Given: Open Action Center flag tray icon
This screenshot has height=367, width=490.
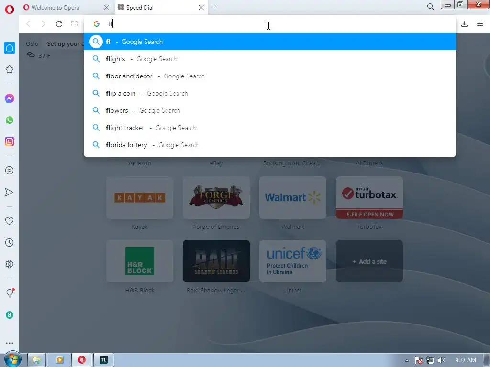Looking at the screenshot, I should 418,360.
